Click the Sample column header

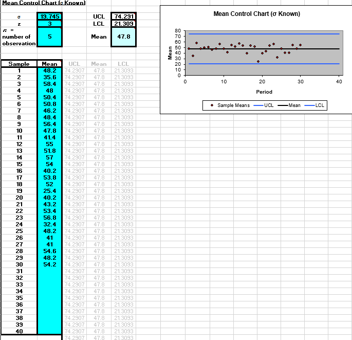19,64
